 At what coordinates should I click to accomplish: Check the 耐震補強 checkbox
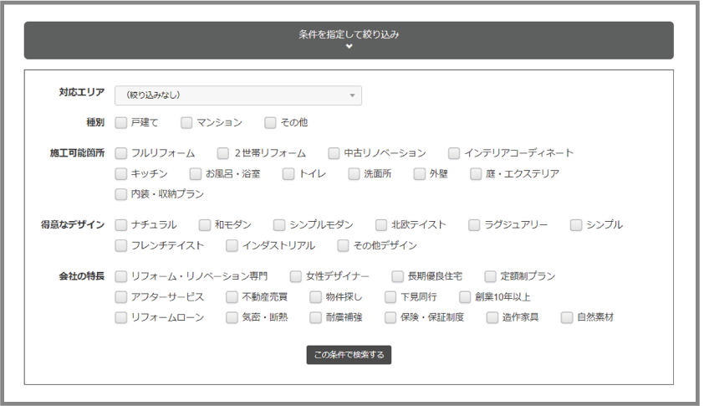point(316,318)
